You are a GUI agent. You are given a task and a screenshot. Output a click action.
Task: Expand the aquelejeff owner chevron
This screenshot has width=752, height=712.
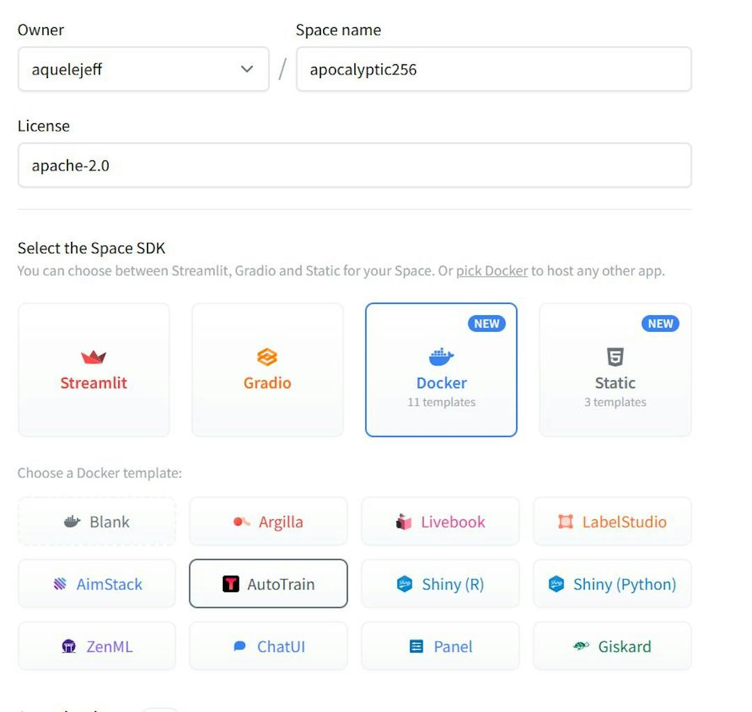pos(246,69)
